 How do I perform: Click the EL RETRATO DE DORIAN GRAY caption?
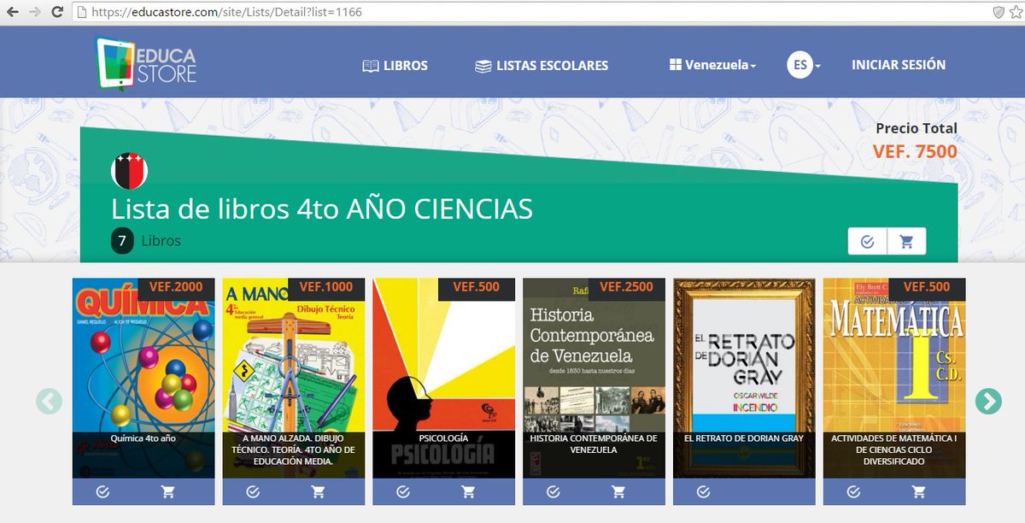[744, 438]
